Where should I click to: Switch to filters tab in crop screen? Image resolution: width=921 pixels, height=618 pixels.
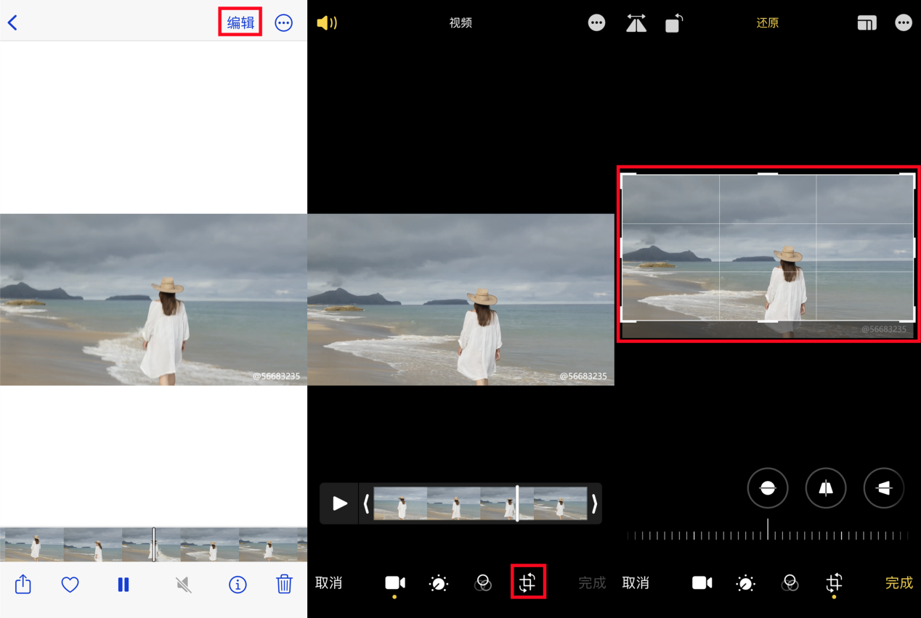[790, 583]
